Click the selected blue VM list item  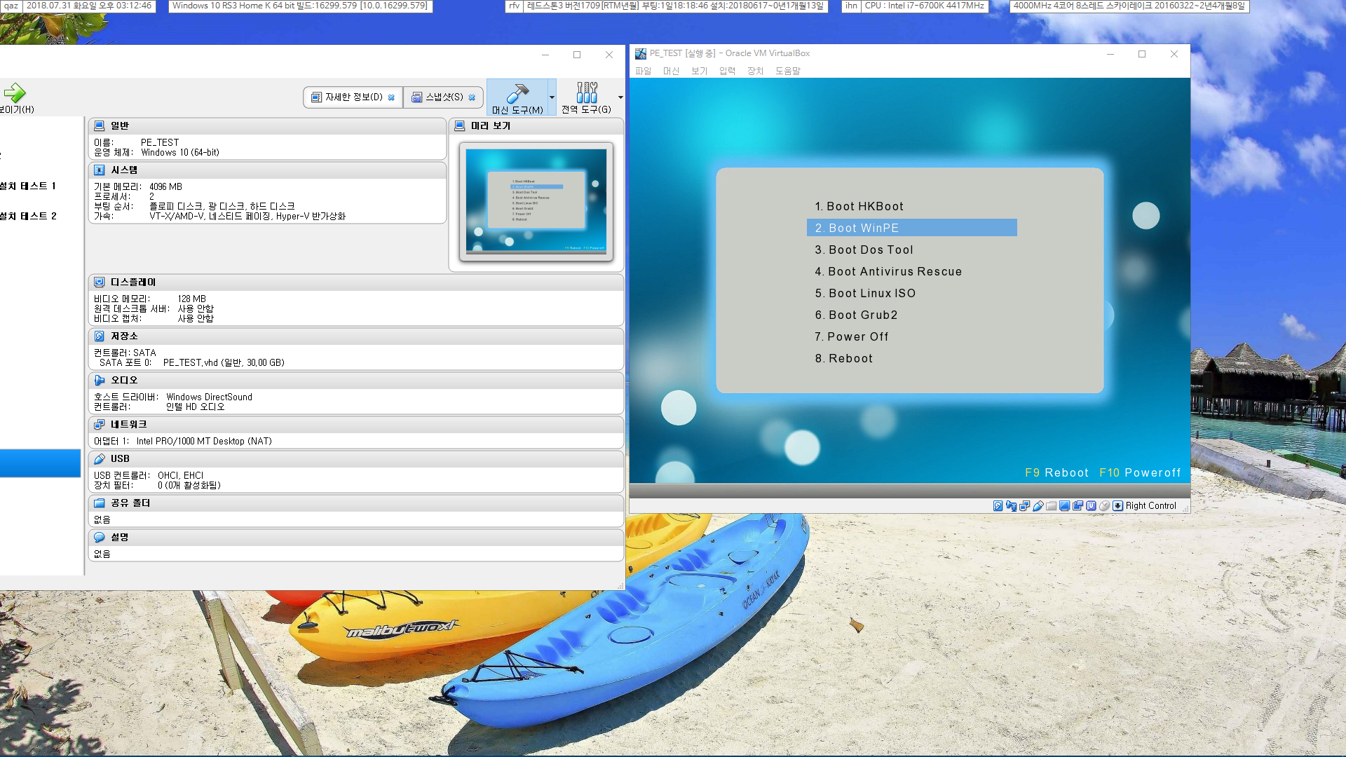coord(40,463)
